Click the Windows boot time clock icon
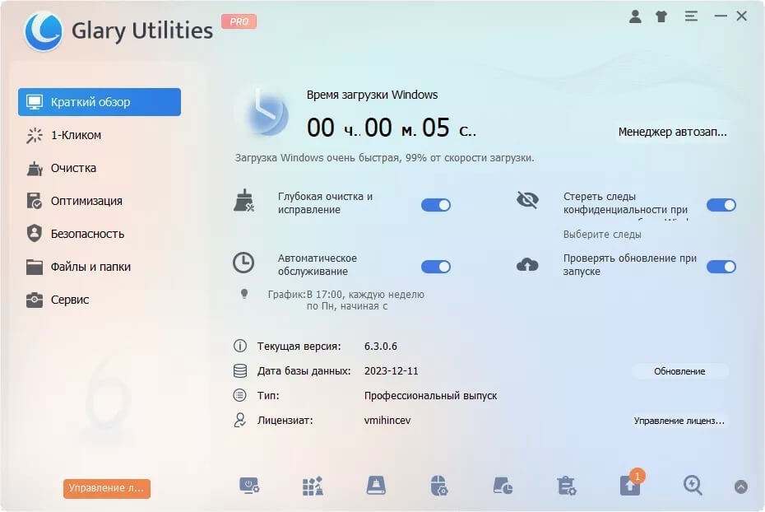The width and height of the screenshot is (765, 512). pos(265,114)
